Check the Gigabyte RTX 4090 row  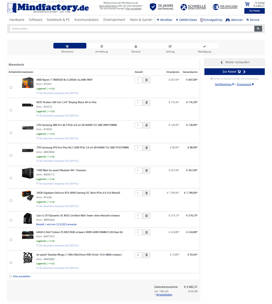point(11,201)
